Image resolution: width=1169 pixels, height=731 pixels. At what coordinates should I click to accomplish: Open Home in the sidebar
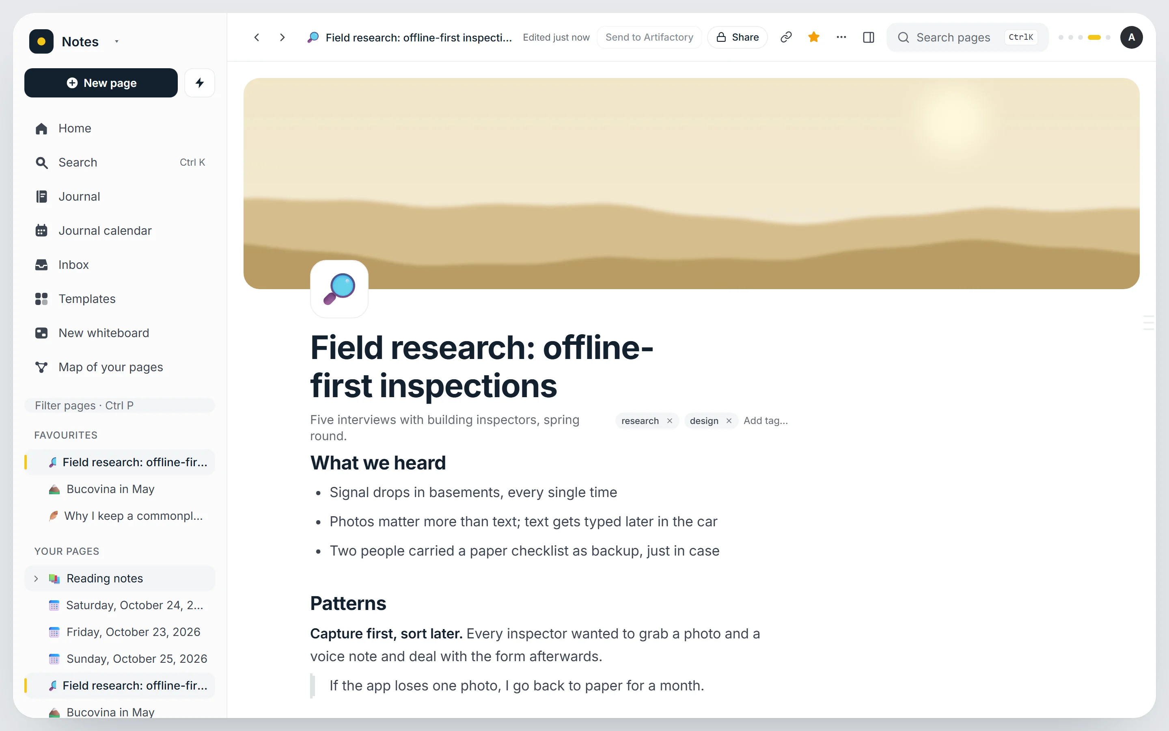[119, 128]
